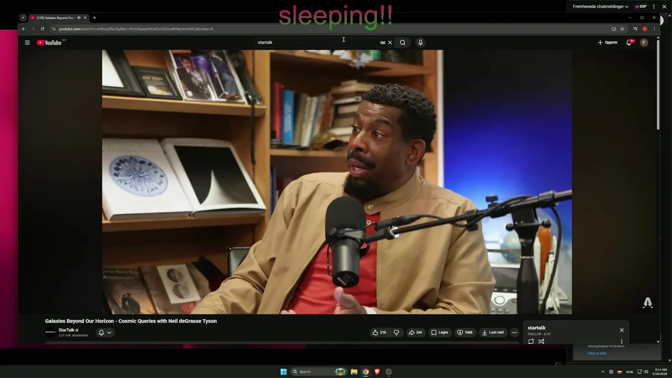
Task: Open the taskbar clock showing 8:14 AM
Action: [x=660, y=372]
